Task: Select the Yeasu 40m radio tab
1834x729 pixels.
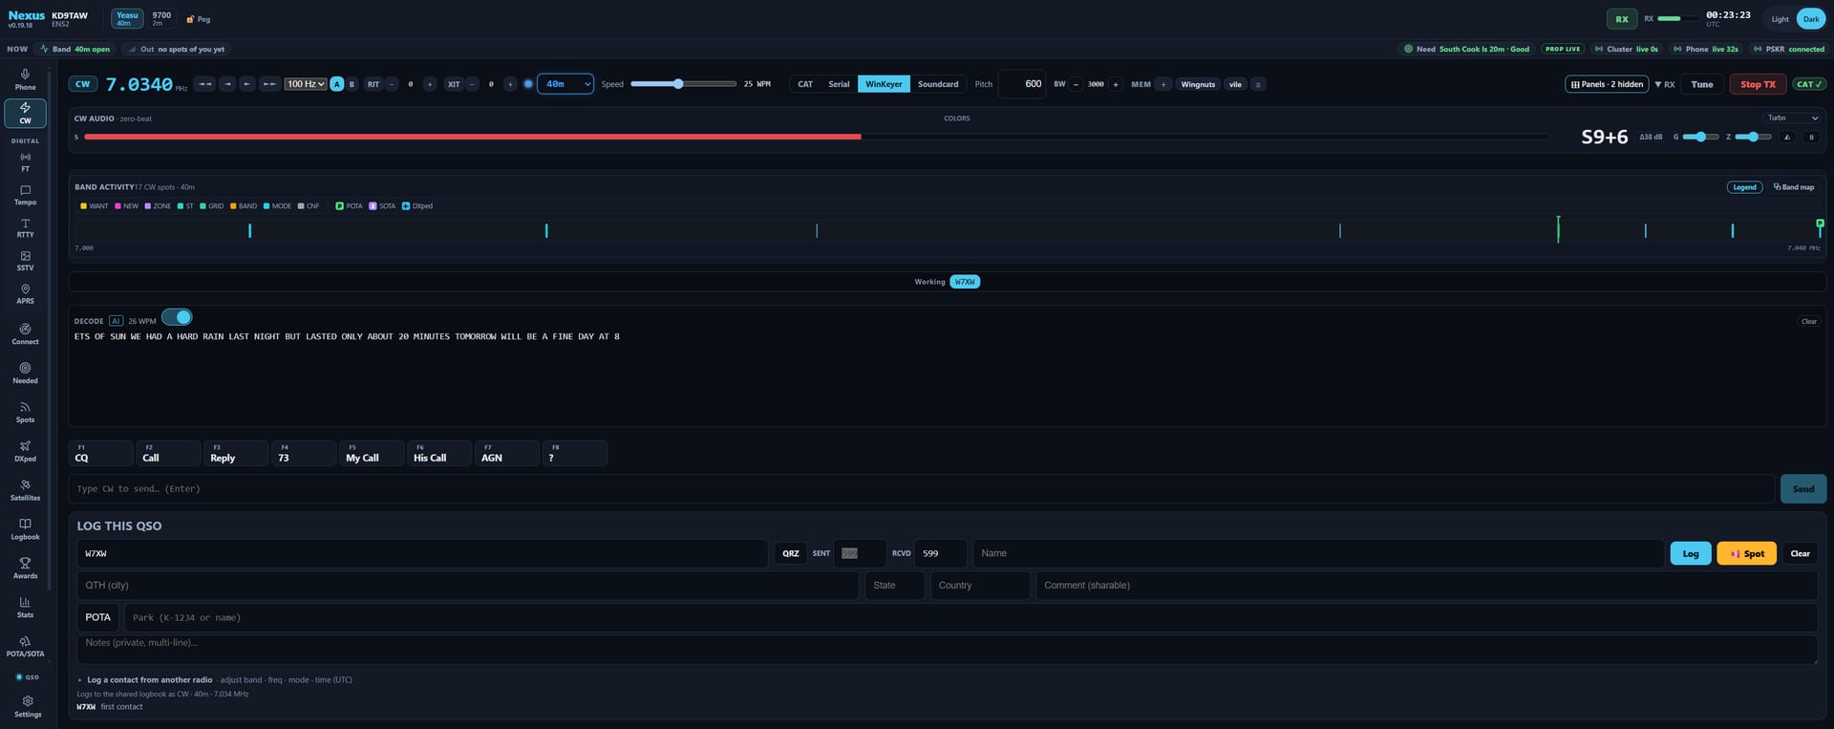Action: tap(127, 18)
